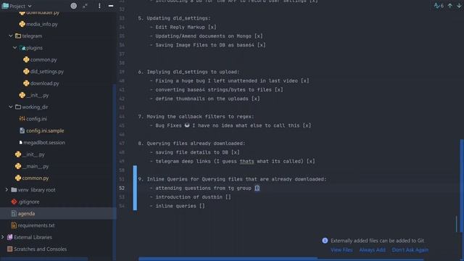Click text "8. Querying files already downloaded:"
The image size is (464, 261).
191,144
